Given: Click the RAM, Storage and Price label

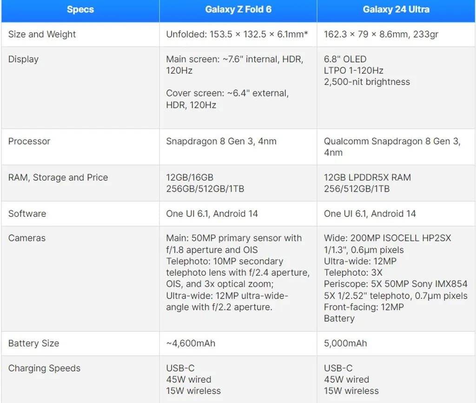Looking at the screenshot, I should coord(58,177).
